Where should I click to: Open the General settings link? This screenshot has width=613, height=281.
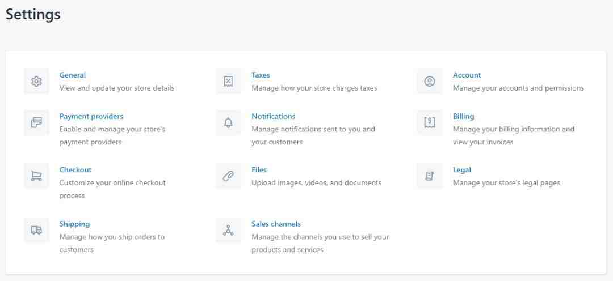tap(72, 75)
